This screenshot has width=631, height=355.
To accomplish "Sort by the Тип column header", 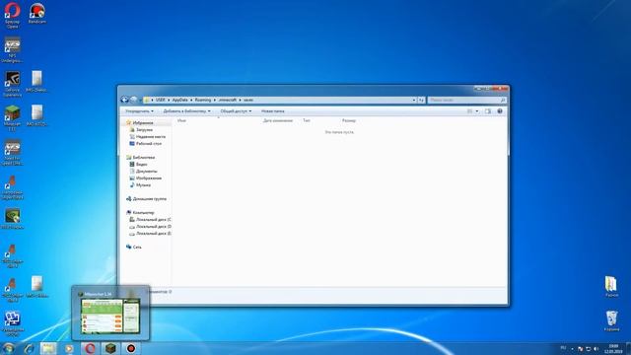I will pyautogui.click(x=307, y=120).
